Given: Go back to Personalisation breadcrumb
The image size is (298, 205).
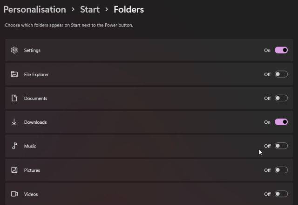Looking at the screenshot, I should [x=35, y=9].
